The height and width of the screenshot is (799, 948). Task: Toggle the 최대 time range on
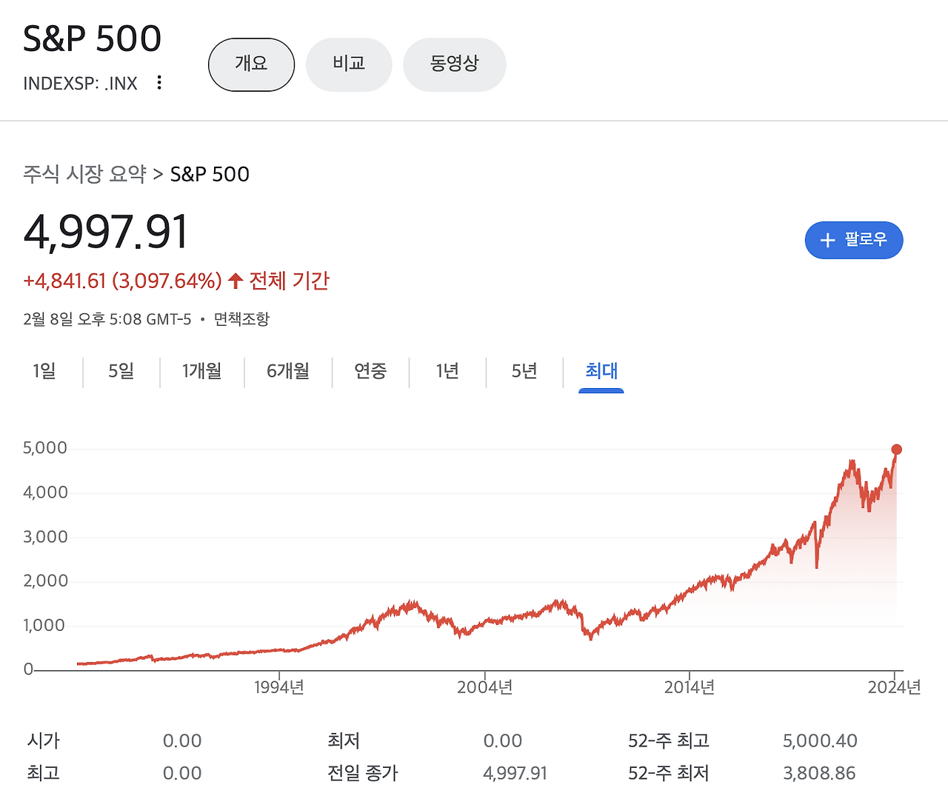(x=601, y=372)
